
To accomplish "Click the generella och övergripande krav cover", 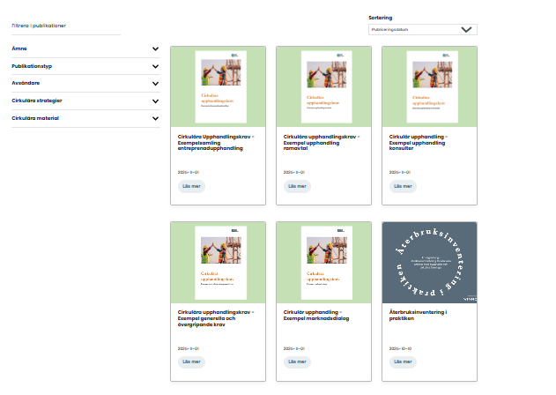I will coord(217,261).
